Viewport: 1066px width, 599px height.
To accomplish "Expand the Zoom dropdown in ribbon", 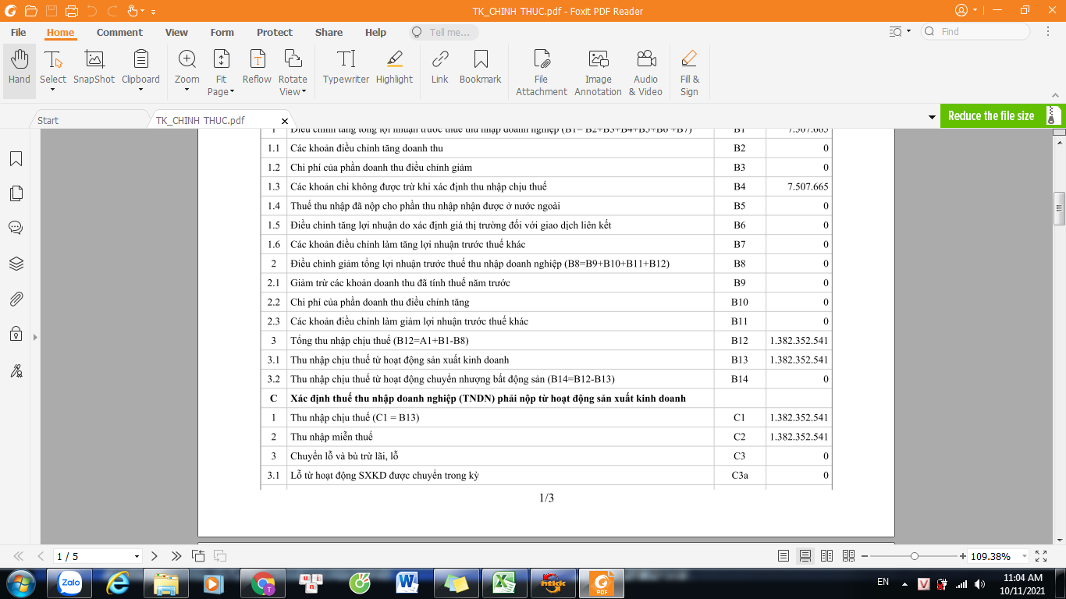I will [x=187, y=89].
